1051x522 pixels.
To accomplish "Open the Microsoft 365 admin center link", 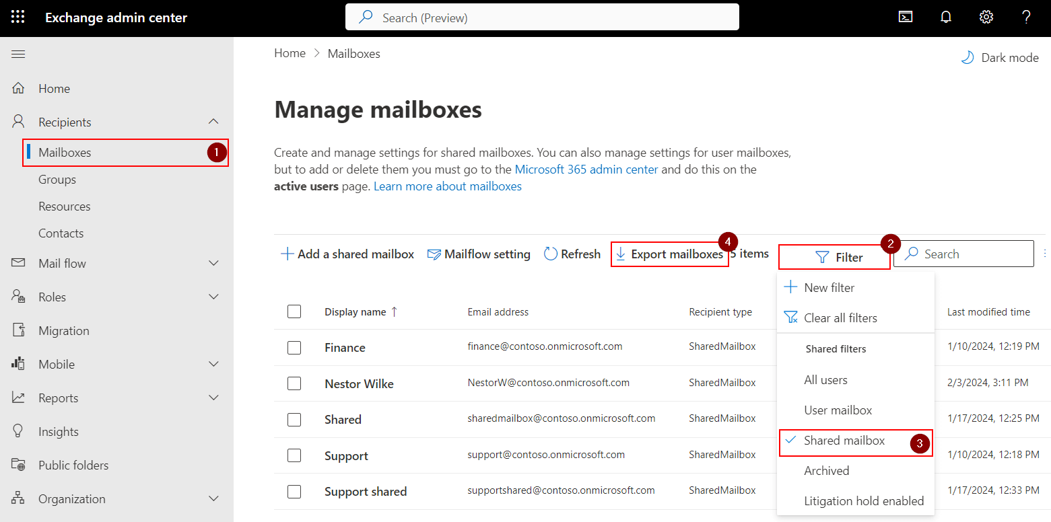I will pos(586,170).
